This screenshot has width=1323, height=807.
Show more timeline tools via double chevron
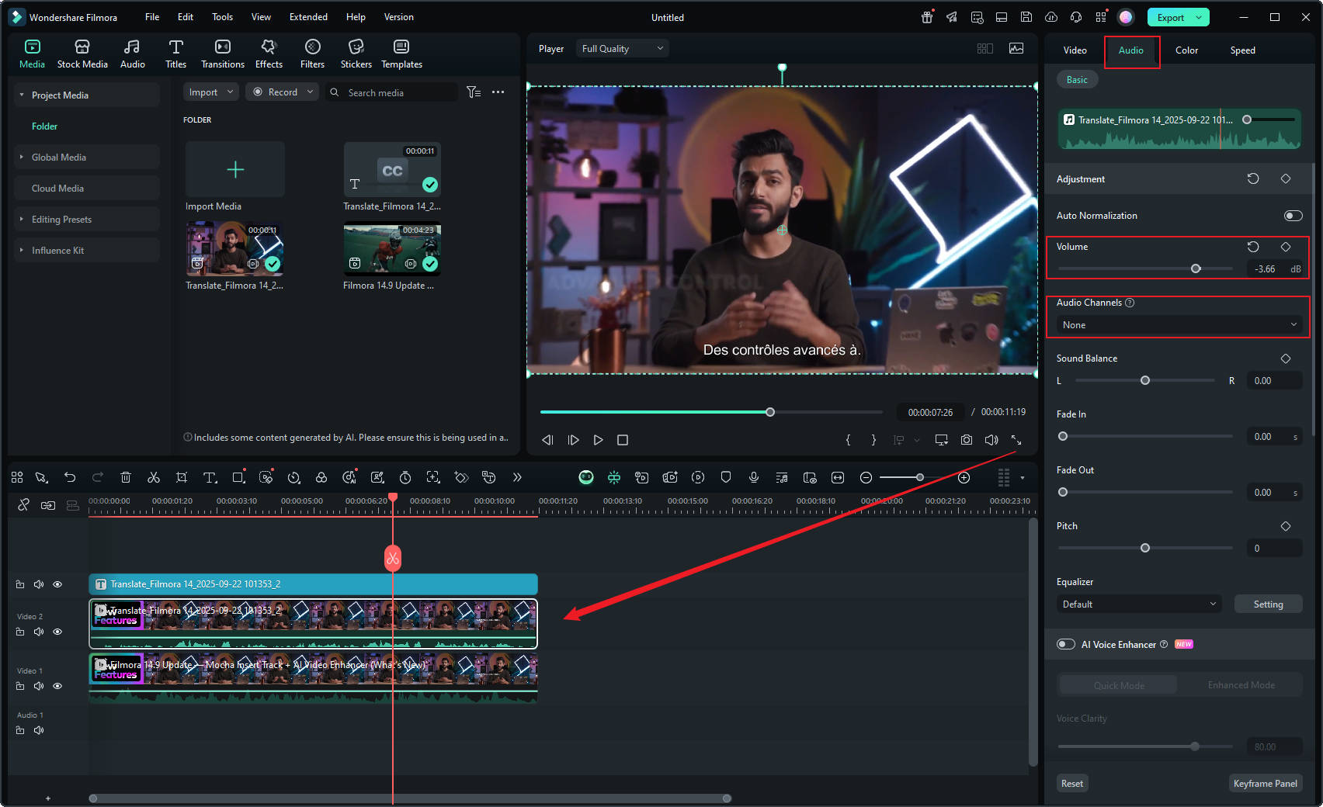(x=517, y=477)
